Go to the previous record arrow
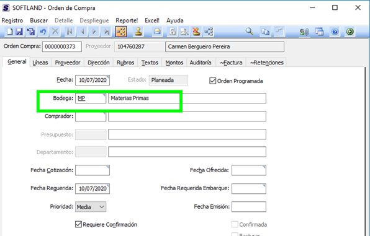Screen dimensions: 370x236 pyautogui.click(x=83, y=32)
